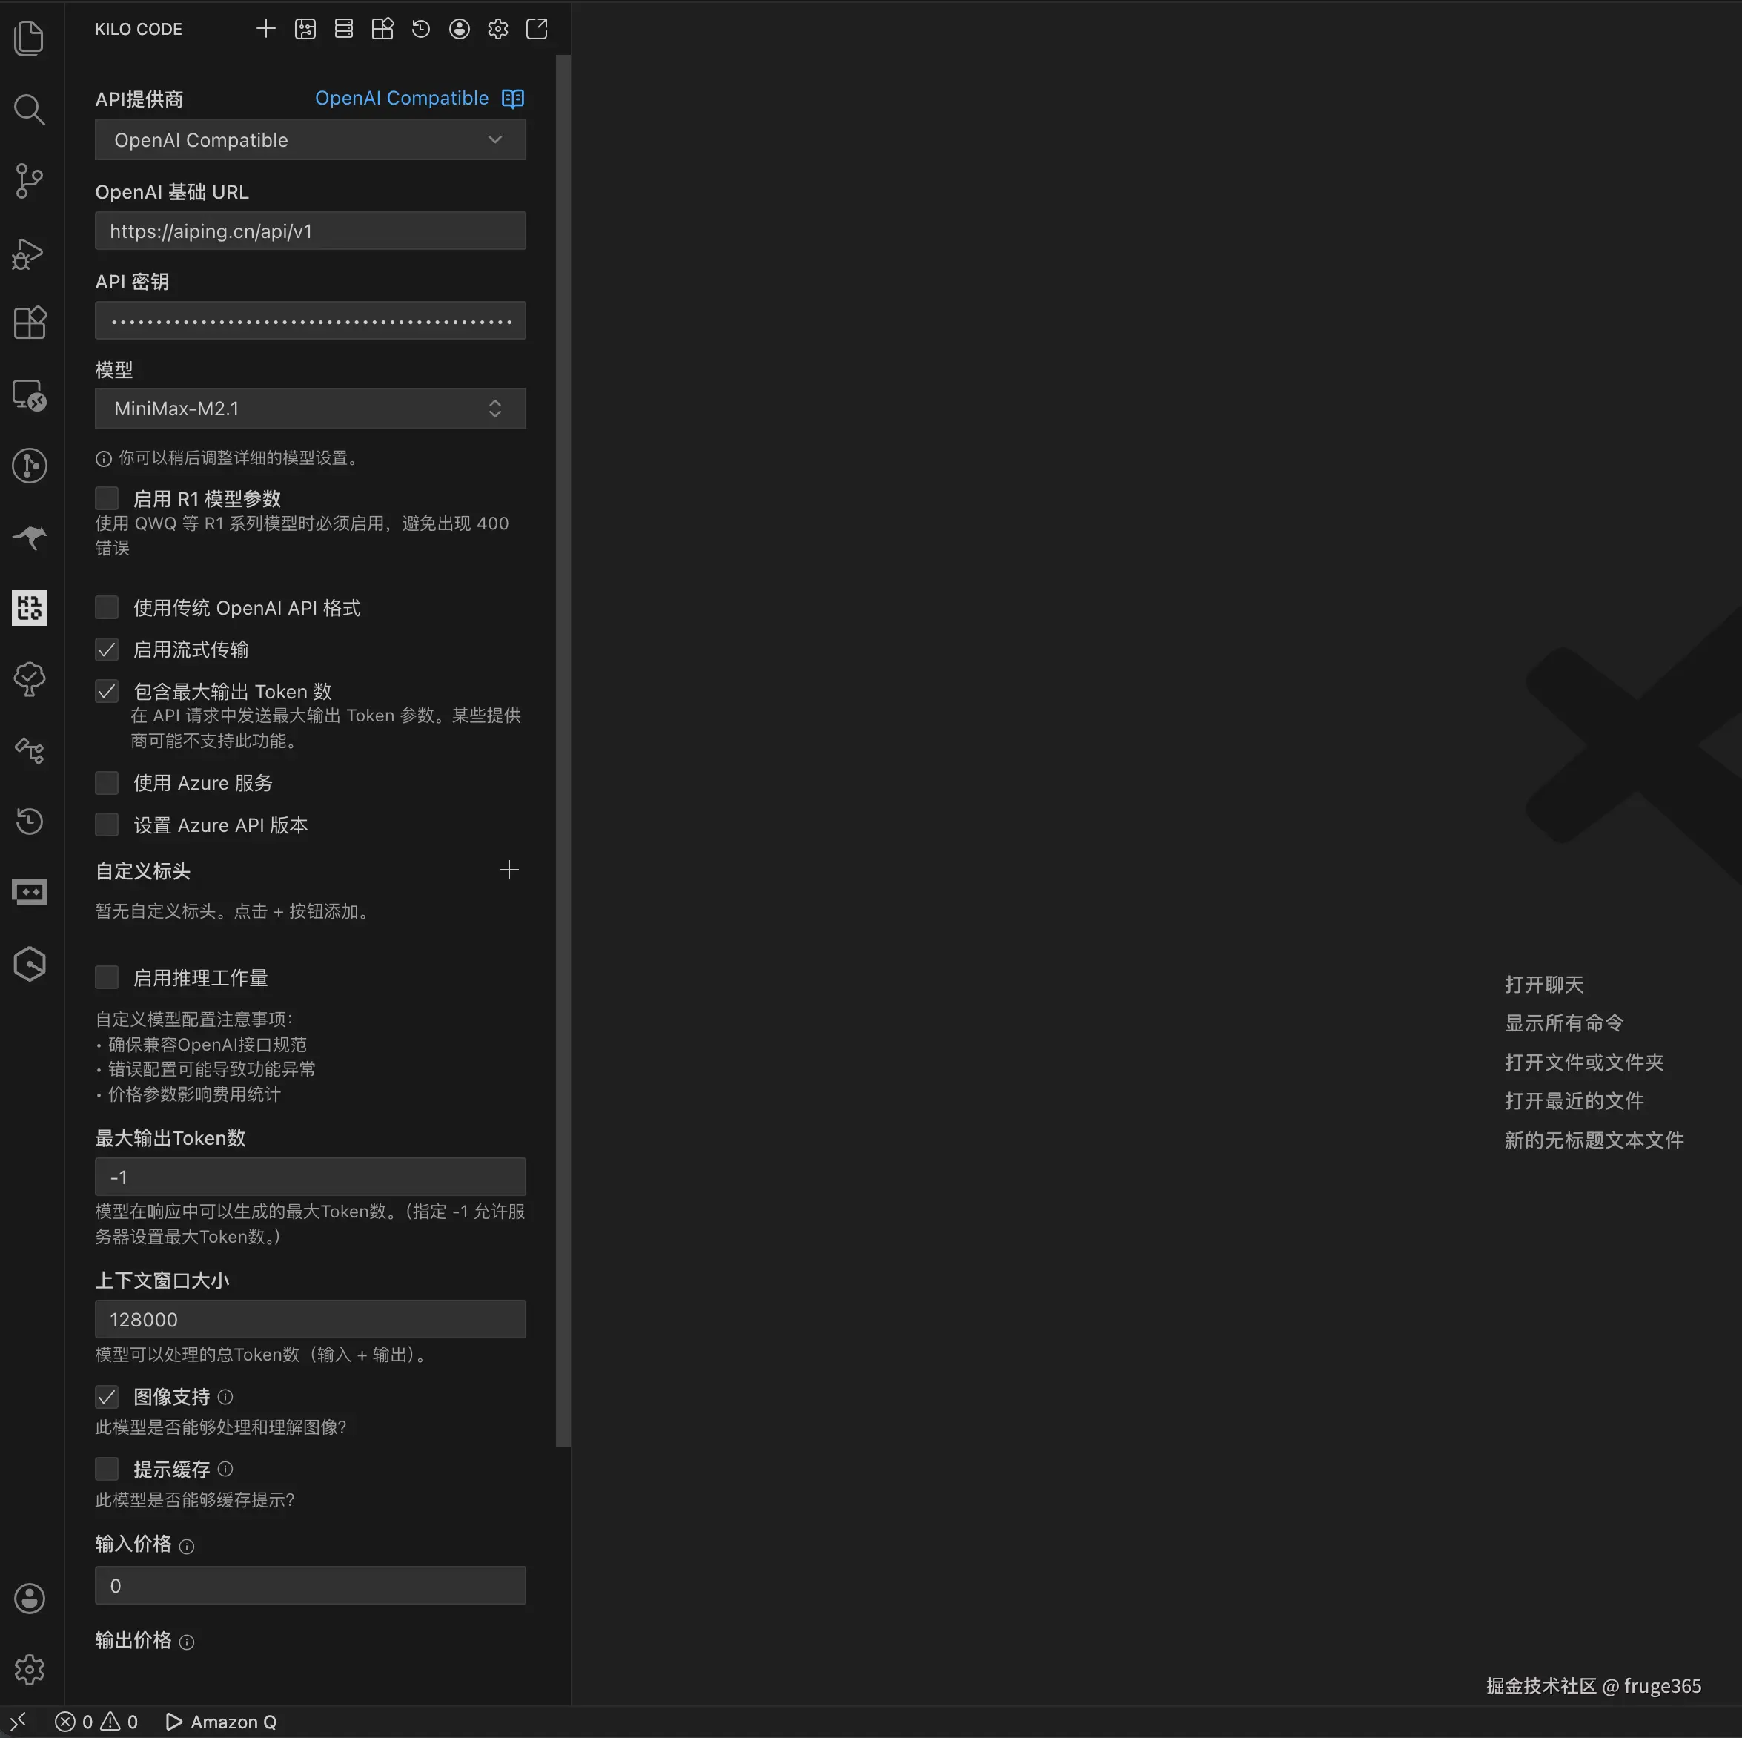
Task: Open Kilo Code settings gear in header
Action: (497, 29)
